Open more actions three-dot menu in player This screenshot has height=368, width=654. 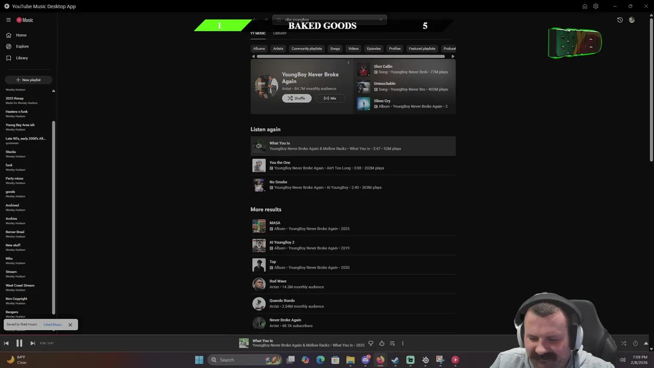click(403, 343)
